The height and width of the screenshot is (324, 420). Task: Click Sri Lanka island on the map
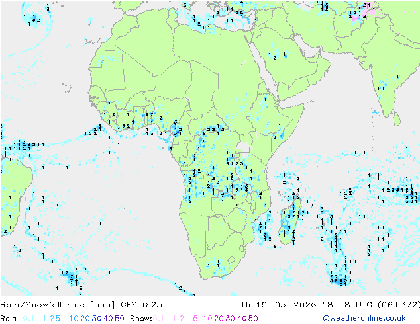(x=397, y=119)
